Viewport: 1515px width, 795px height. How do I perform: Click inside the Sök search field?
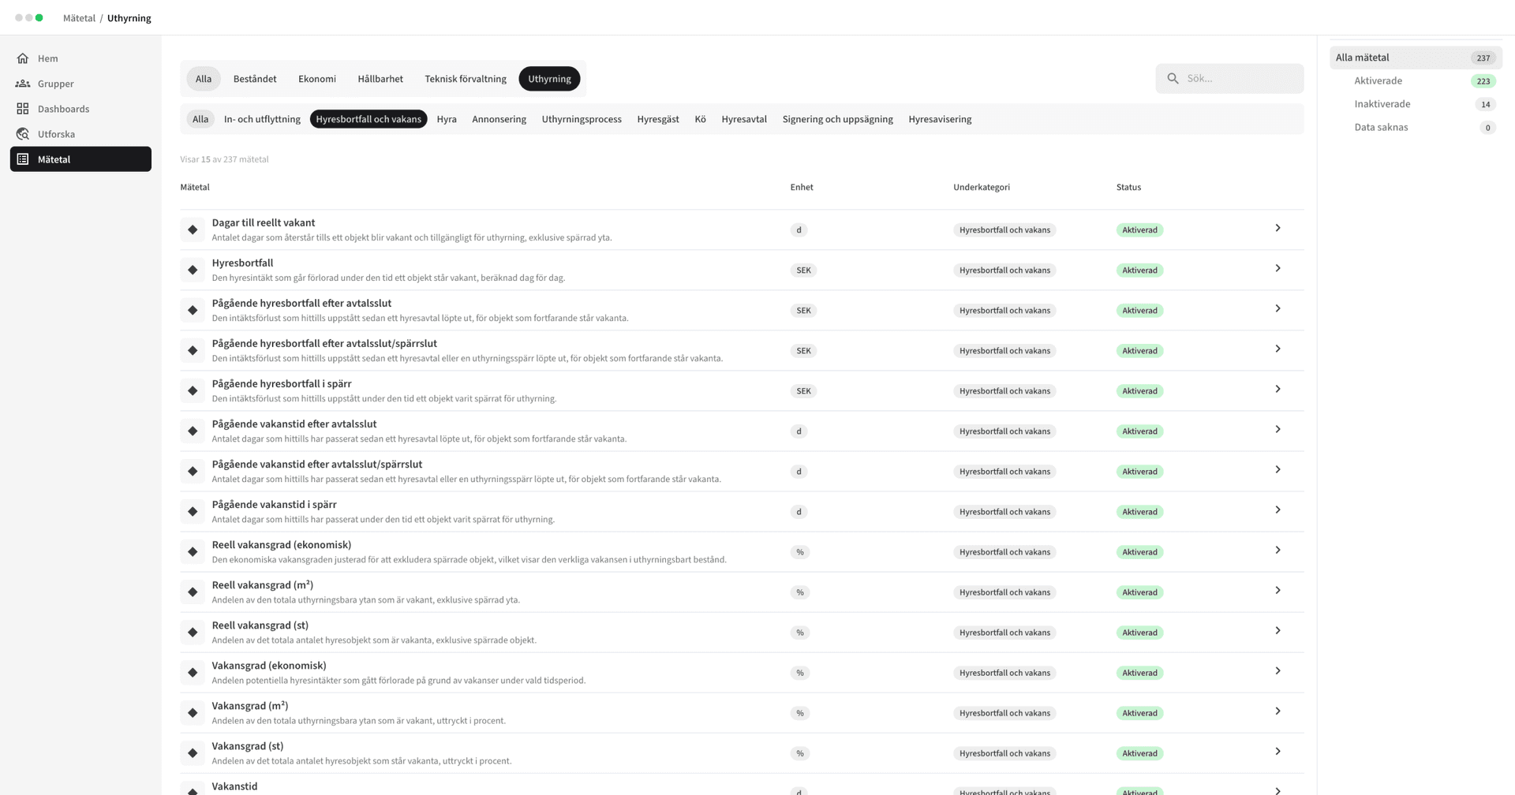1231,78
